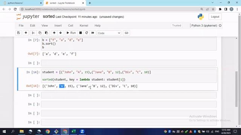This screenshot has height=135, width=241.
Task: Click the Python 3 (ipykernel) label
Action: 204,25
